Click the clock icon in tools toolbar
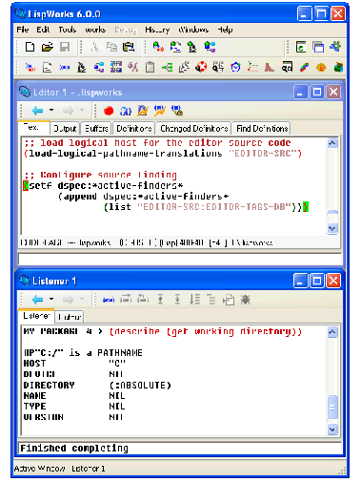 point(235,67)
